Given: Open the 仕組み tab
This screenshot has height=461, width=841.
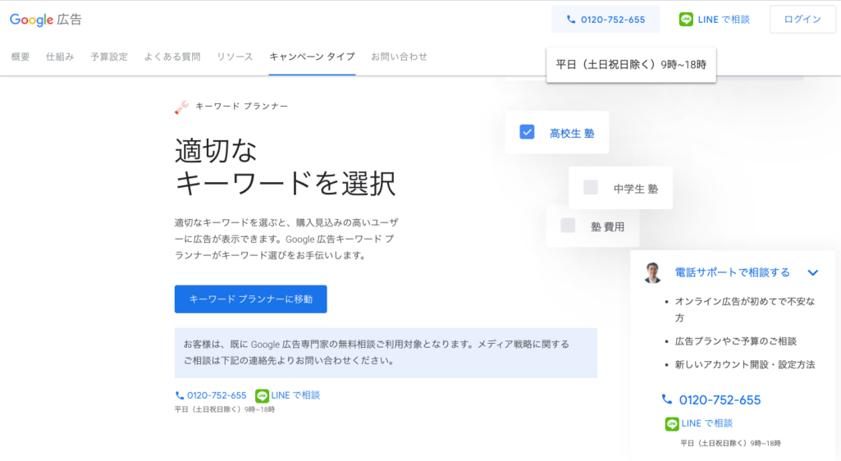Looking at the screenshot, I should coord(60,57).
